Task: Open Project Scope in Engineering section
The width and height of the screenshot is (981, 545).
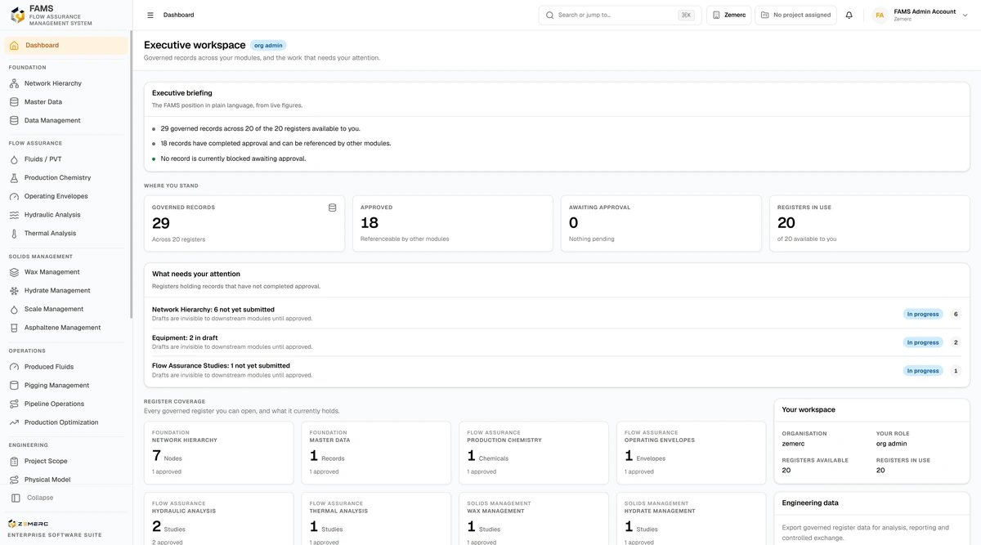Action: (x=66, y=462)
